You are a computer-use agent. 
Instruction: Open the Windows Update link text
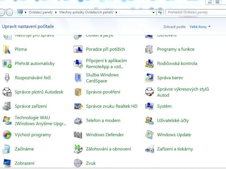(174, 135)
